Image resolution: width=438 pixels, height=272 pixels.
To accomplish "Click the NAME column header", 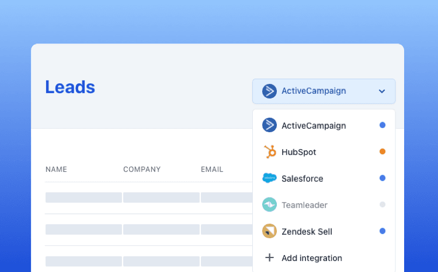I will (56, 169).
